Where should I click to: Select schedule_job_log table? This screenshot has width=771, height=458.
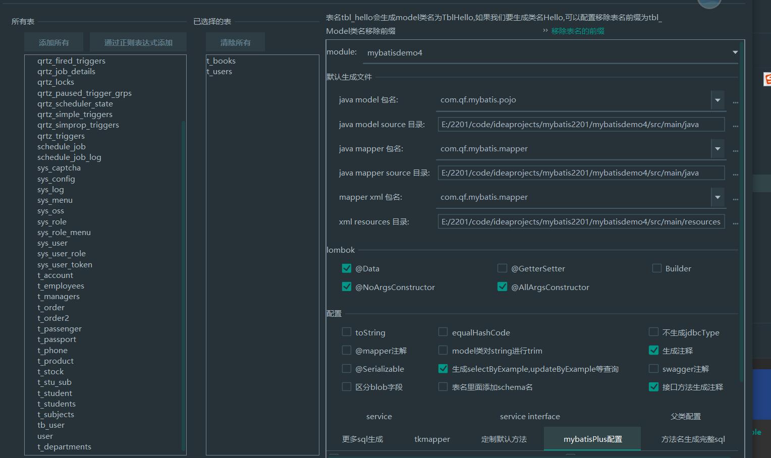[x=69, y=157]
